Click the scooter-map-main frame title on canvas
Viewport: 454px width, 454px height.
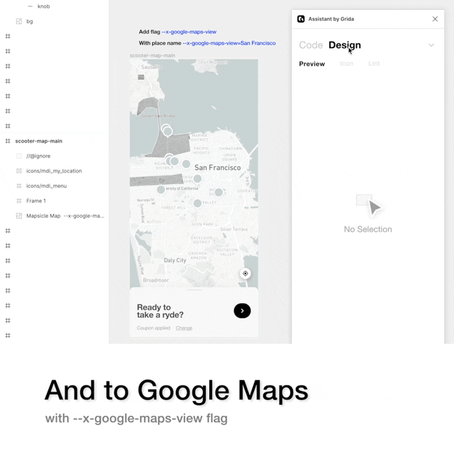[153, 55]
